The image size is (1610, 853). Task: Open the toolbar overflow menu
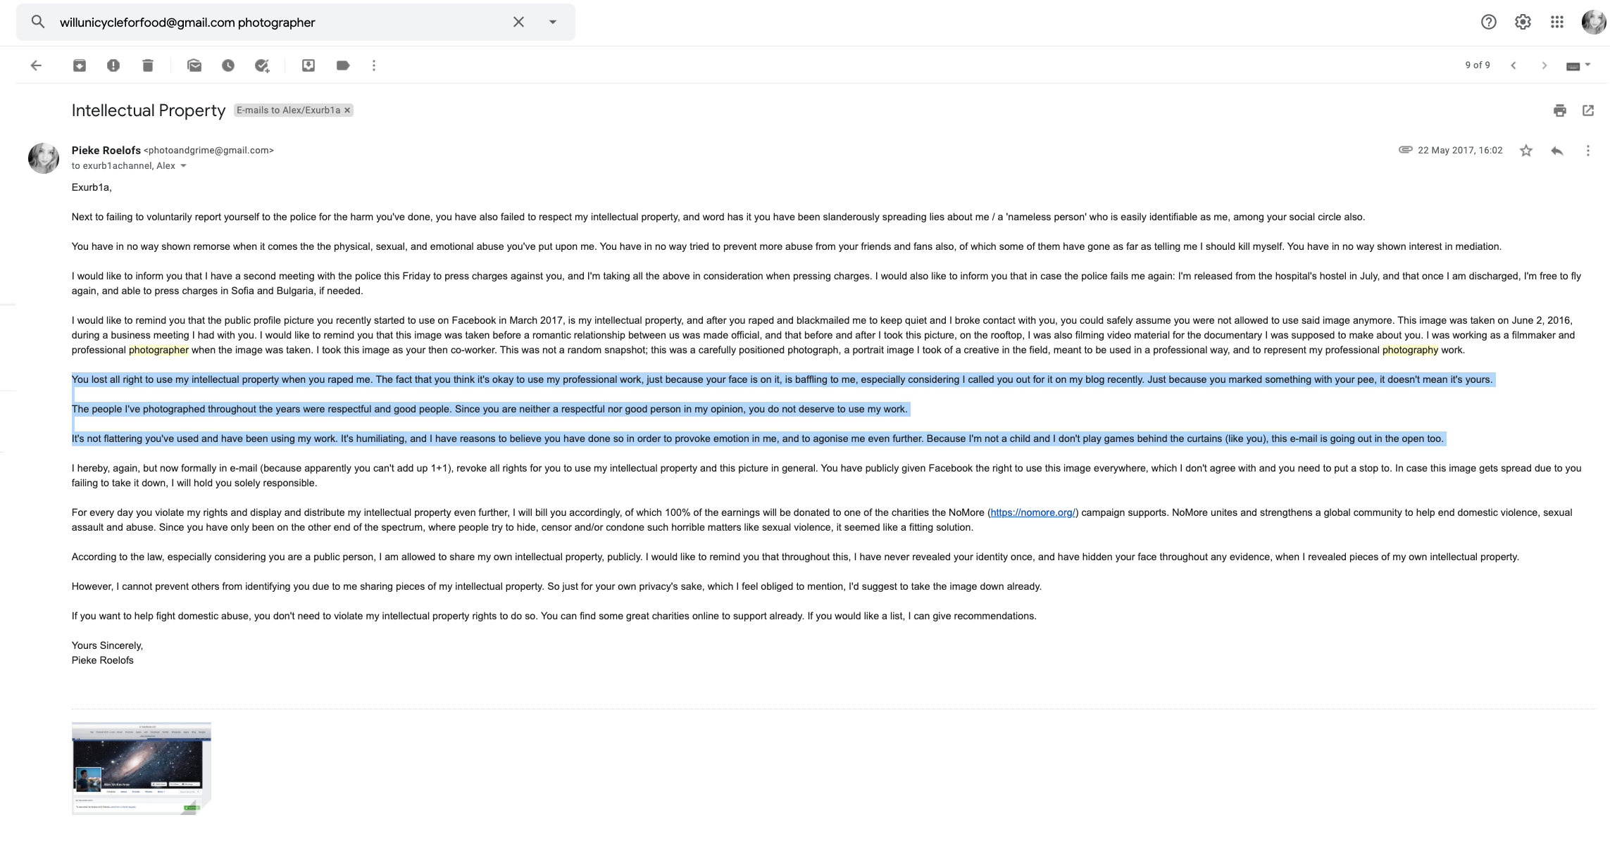click(x=373, y=65)
